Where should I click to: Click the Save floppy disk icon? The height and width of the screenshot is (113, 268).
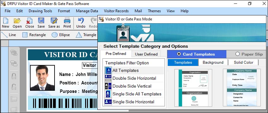pos(41,21)
